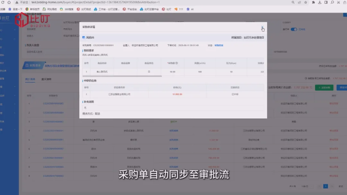Open the 比叮运营中台 bookmark
Screen dimensions: 347x195
tap(149, 9)
